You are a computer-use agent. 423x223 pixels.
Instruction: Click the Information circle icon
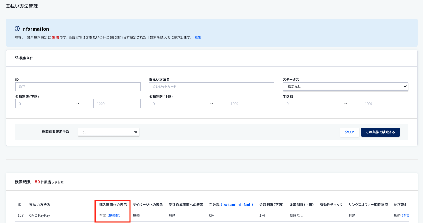(x=17, y=29)
